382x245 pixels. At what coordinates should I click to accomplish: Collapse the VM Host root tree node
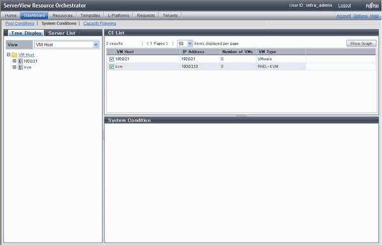click(8, 55)
